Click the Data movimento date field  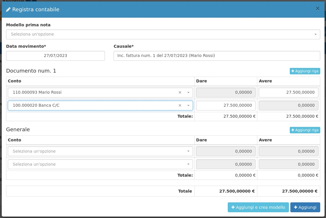[55, 56]
